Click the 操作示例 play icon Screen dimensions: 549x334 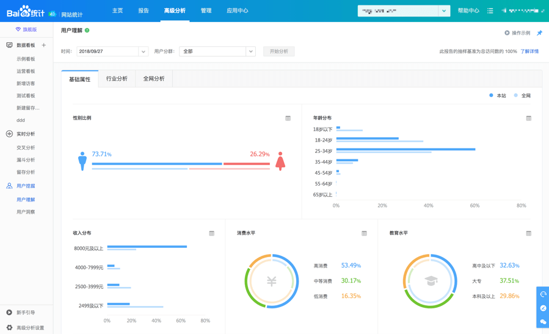(507, 33)
